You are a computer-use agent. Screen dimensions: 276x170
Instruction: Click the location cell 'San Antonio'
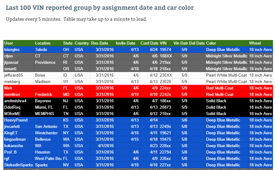48,126
